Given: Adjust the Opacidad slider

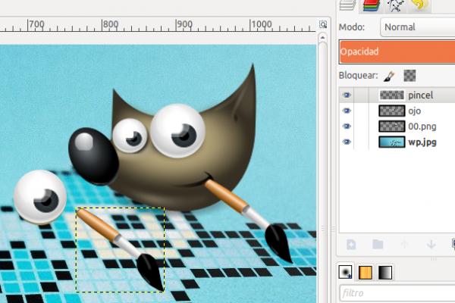Looking at the screenshot, I should 397,52.
